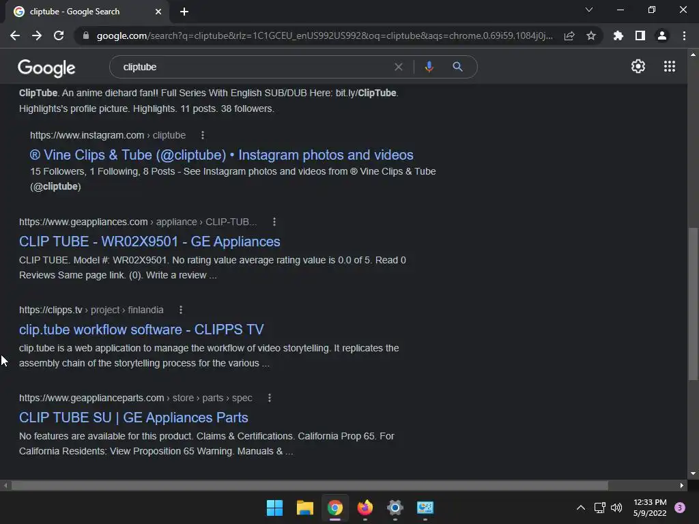Click the geapplianceparts.com store parts spec URL

pos(136,398)
